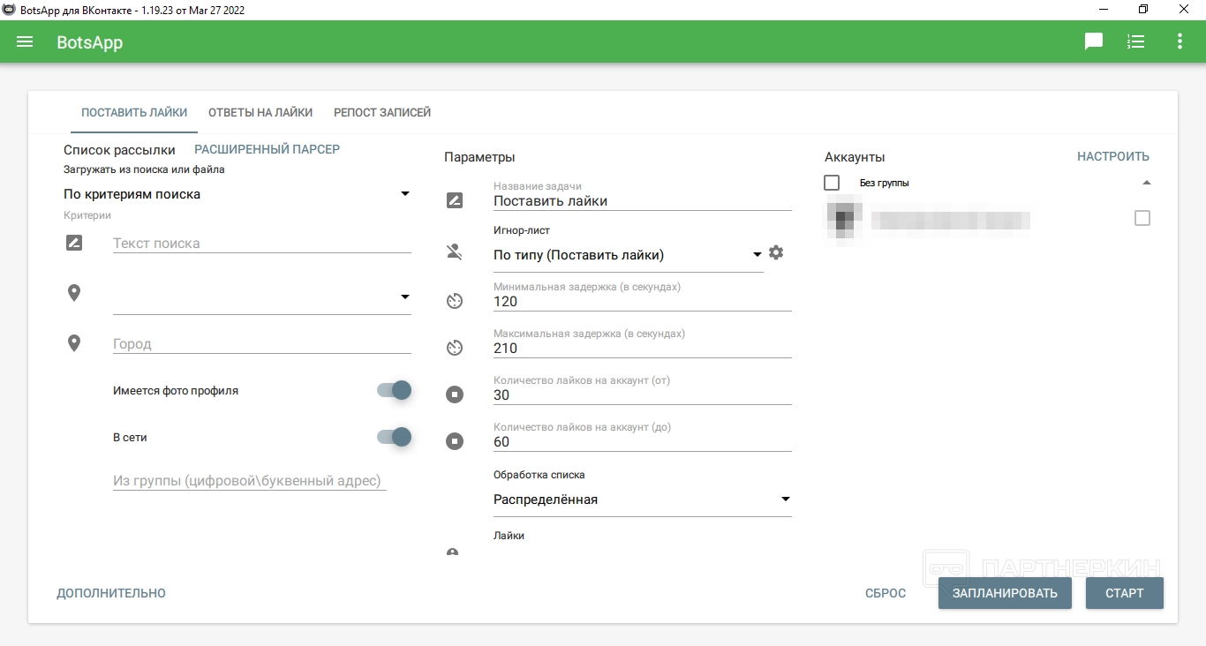
Task: Check the Без группы checkbox
Action: pyautogui.click(x=832, y=183)
